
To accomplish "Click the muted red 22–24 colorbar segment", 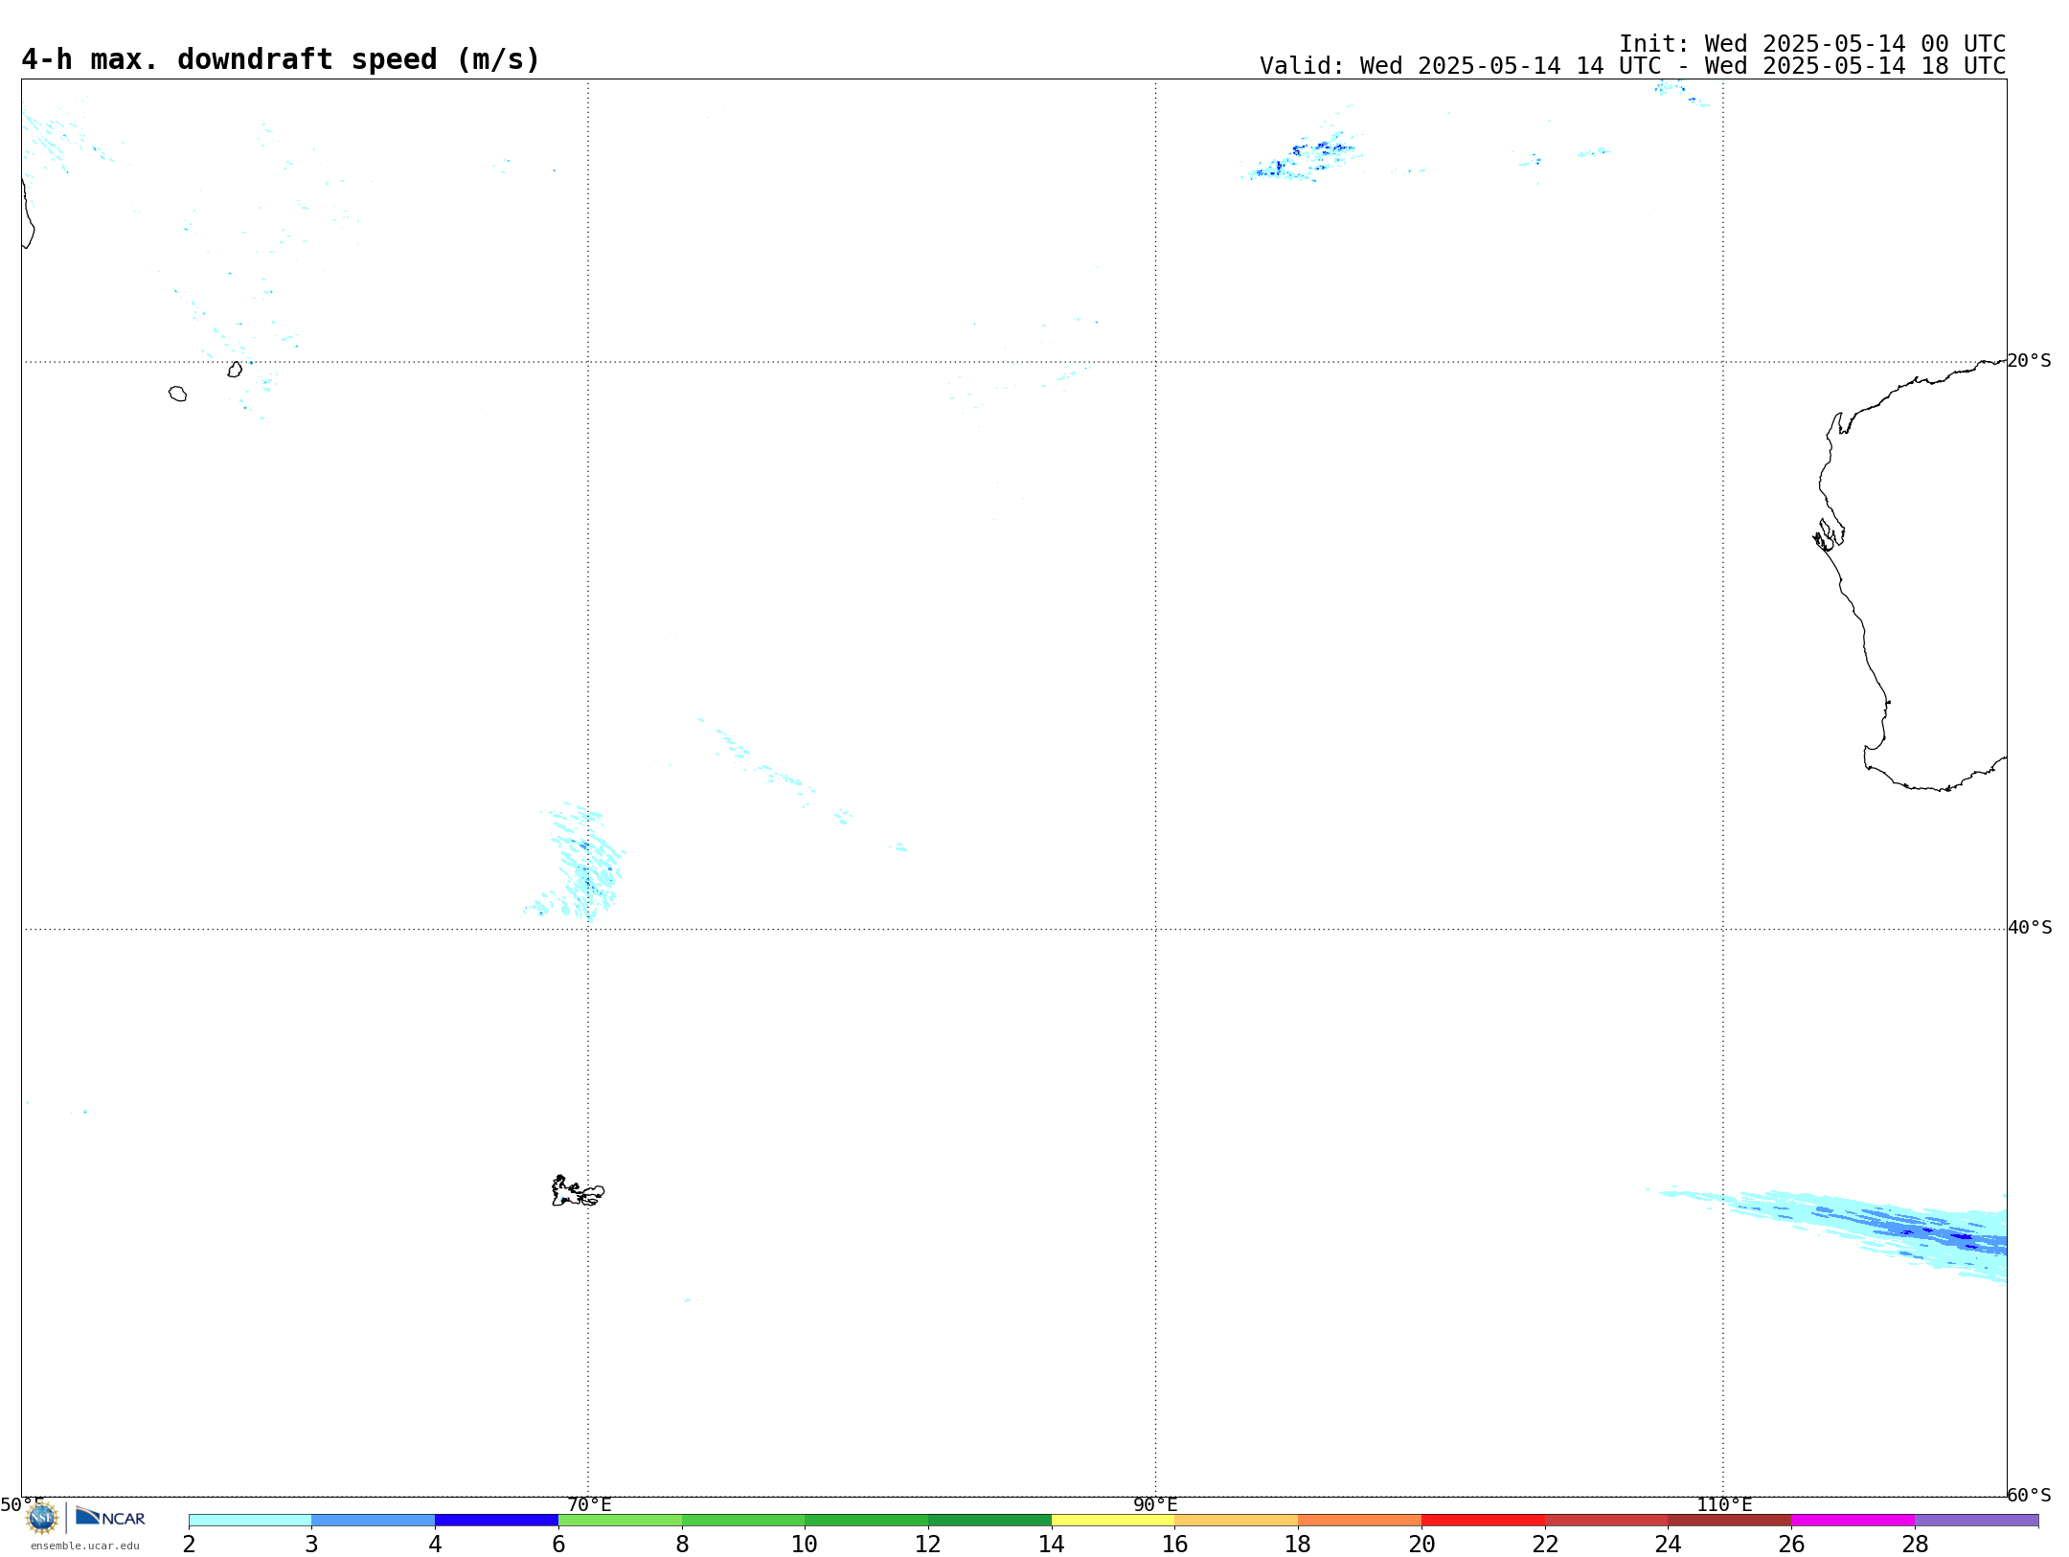I will click(x=1606, y=1520).
